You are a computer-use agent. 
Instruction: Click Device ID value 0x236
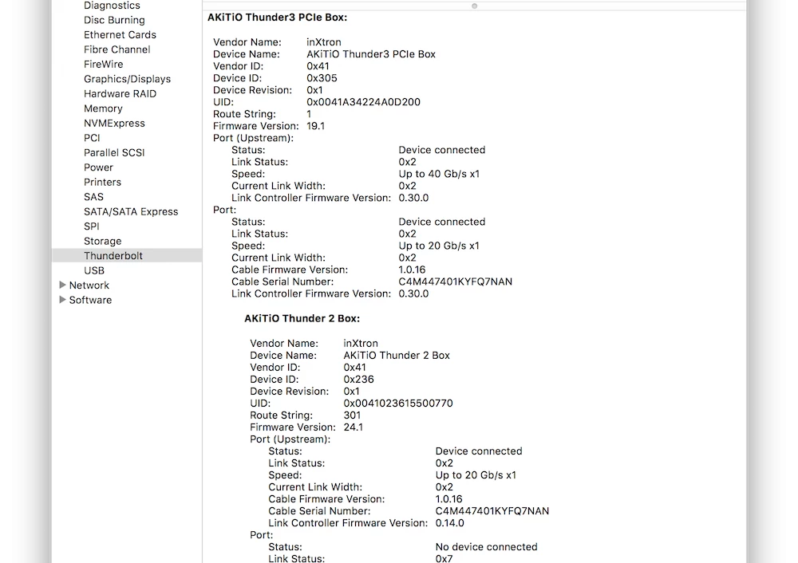(x=359, y=380)
